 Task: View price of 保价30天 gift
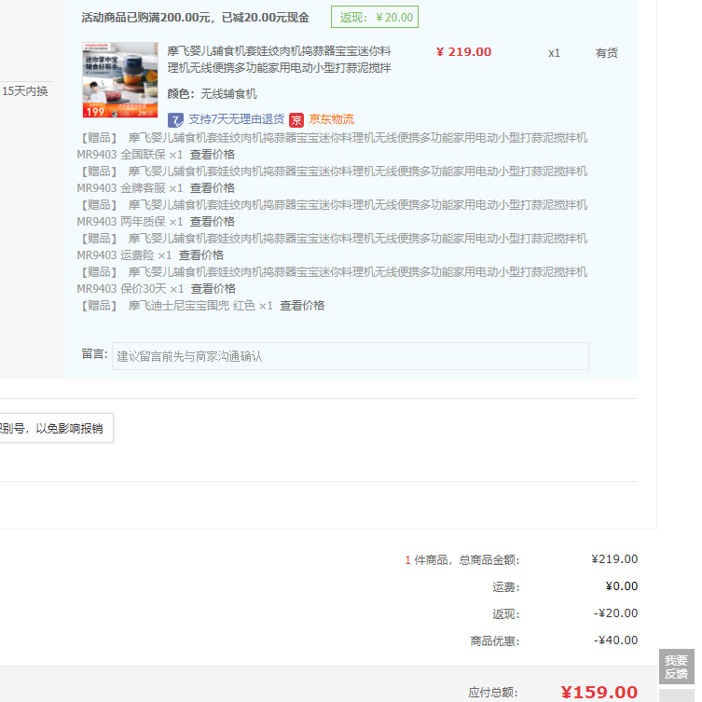click(x=213, y=289)
